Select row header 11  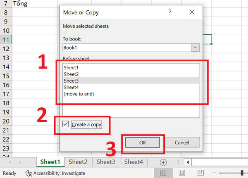click(6, 40)
